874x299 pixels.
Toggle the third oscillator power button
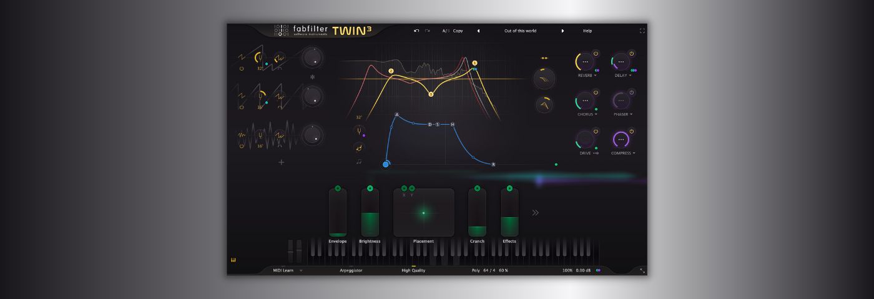[x=242, y=145]
